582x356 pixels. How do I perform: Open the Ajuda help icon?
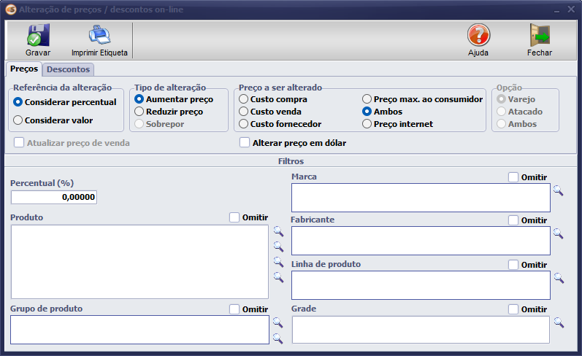tap(478, 35)
